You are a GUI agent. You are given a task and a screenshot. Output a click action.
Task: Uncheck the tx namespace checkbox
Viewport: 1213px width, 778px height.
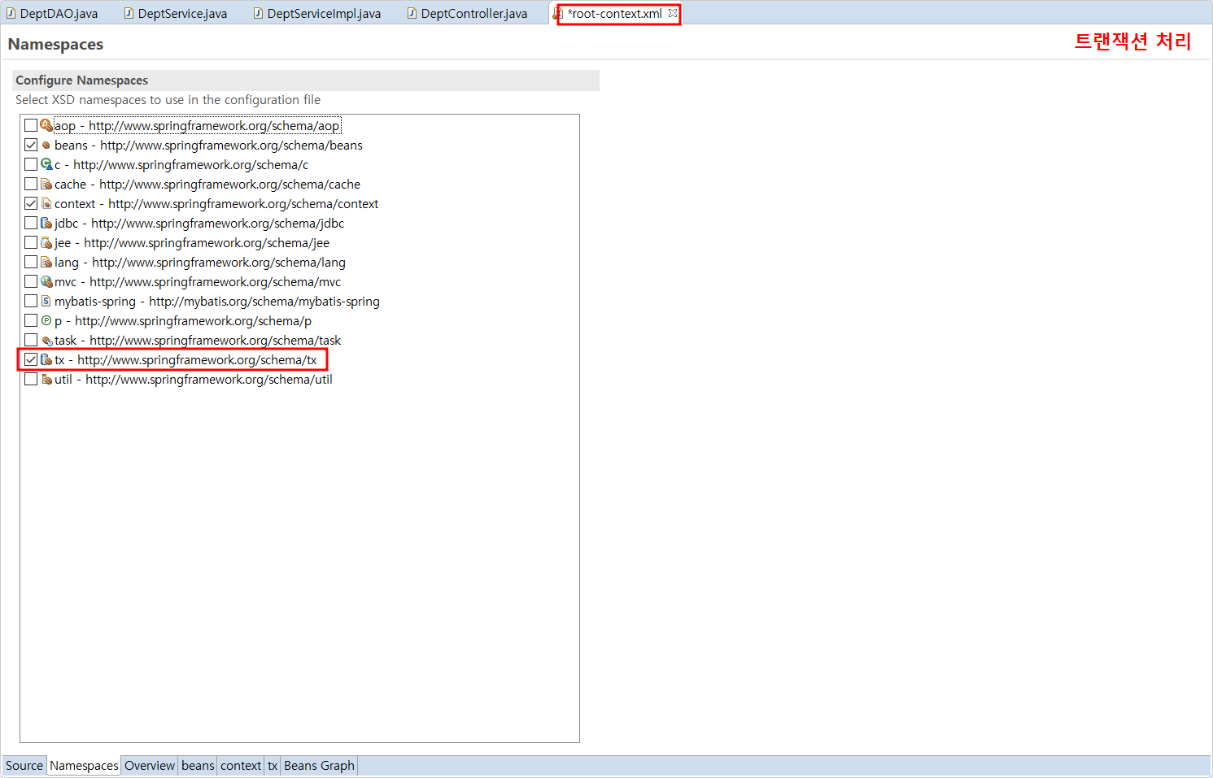(x=31, y=359)
